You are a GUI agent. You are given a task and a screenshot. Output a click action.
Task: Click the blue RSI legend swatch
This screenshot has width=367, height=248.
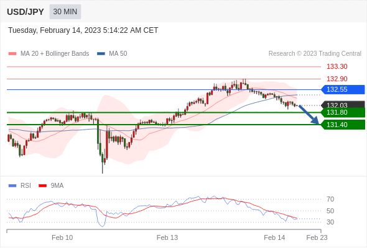12,186
